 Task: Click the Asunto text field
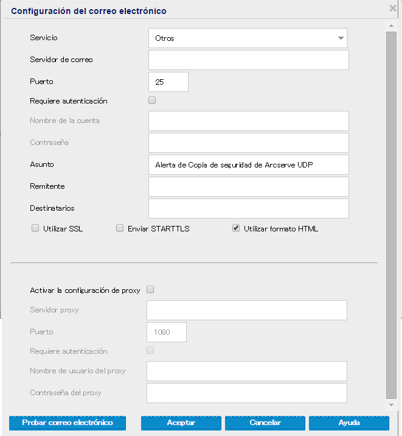coord(248,164)
